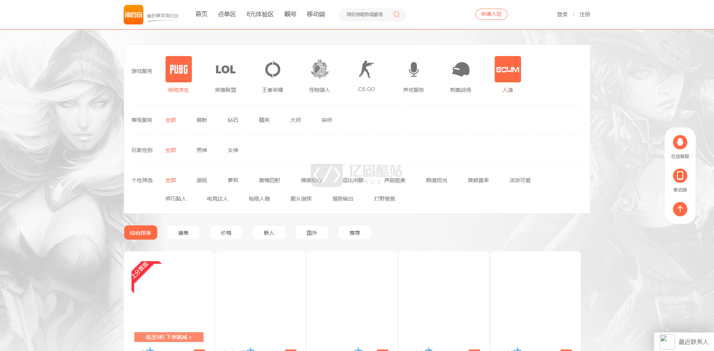Viewport: 714px width, 351px height.
Task: Click the 注册 link
Action: click(585, 14)
